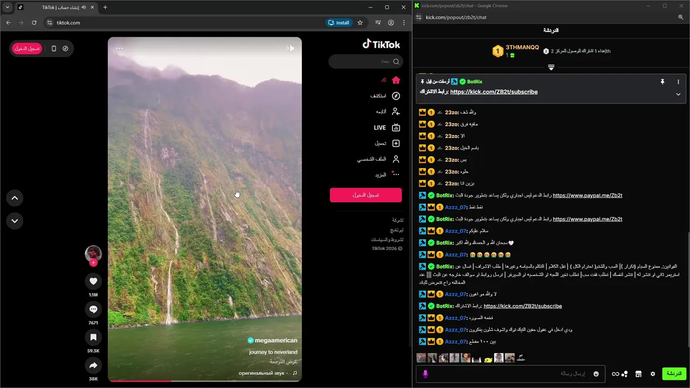Image resolution: width=690 pixels, height=388 pixels.
Task: Open the Following people icon
Action: coord(396,112)
